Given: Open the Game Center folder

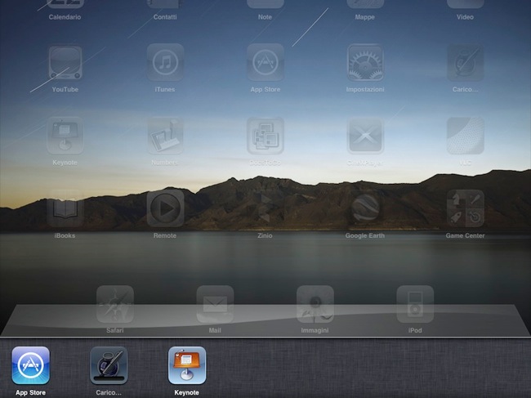Looking at the screenshot, I should click(x=466, y=208).
